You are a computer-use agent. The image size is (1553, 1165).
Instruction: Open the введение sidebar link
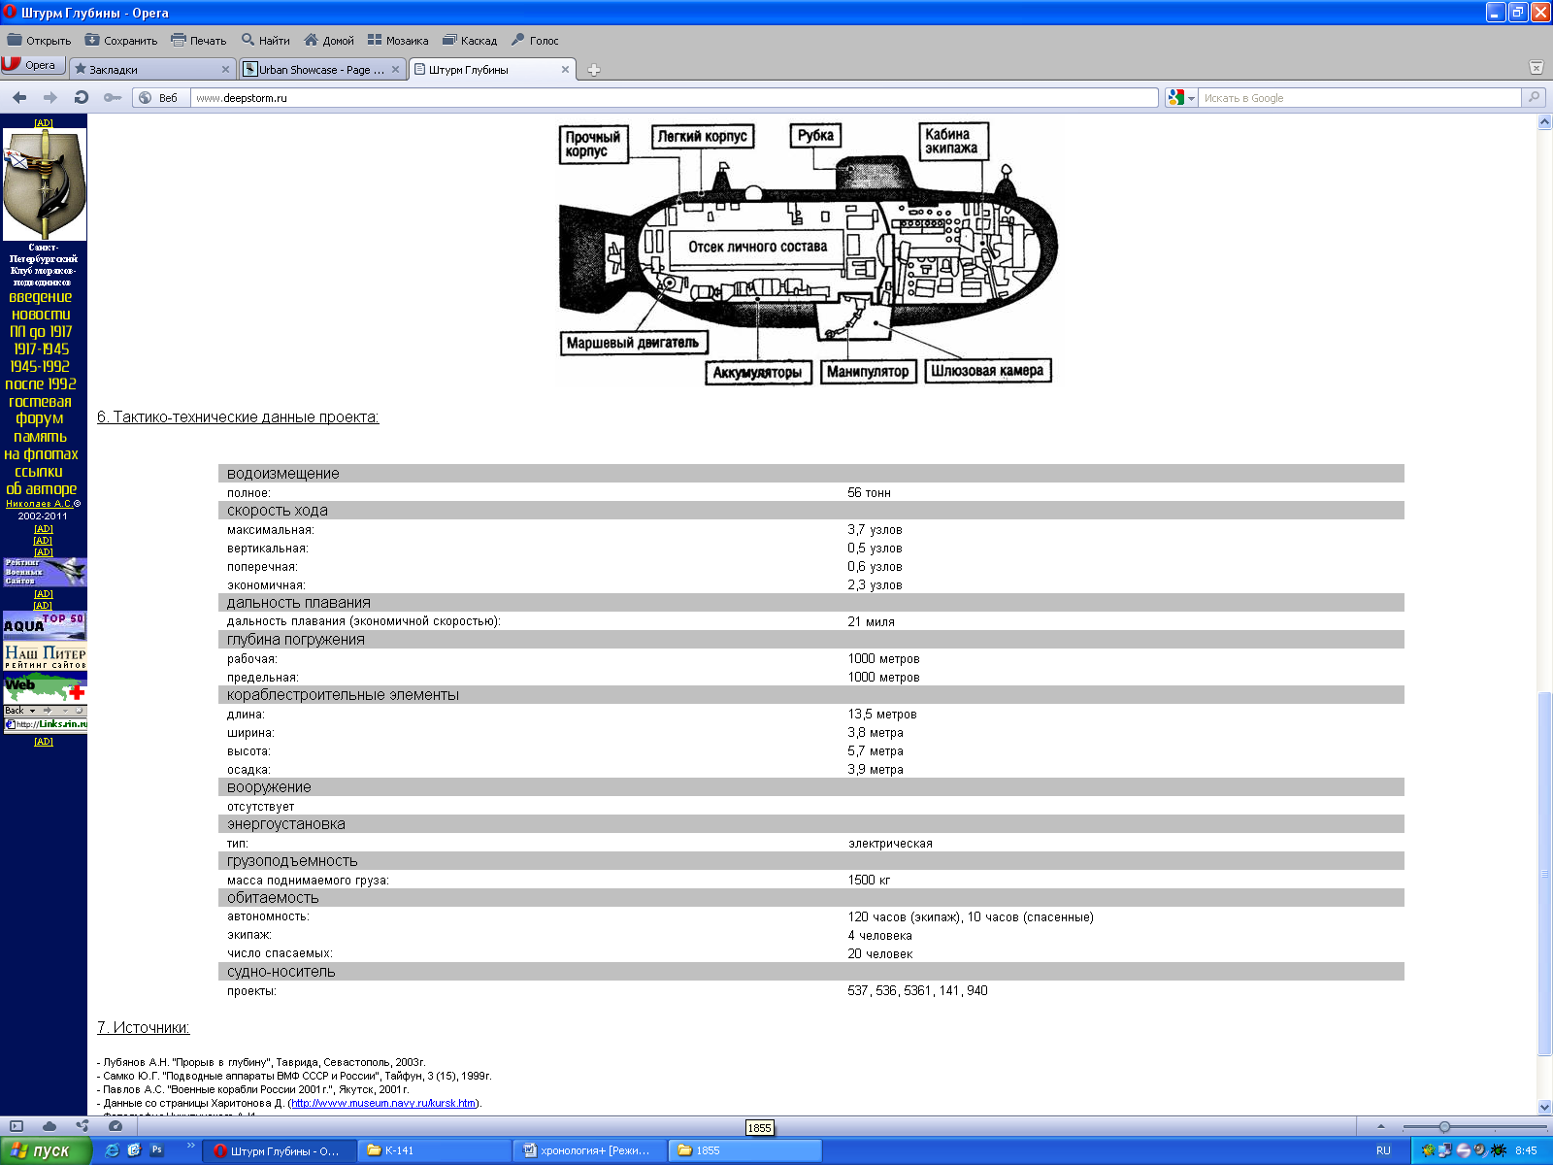41,297
